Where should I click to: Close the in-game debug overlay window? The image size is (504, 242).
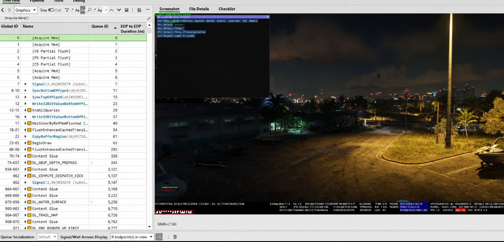point(268,17)
